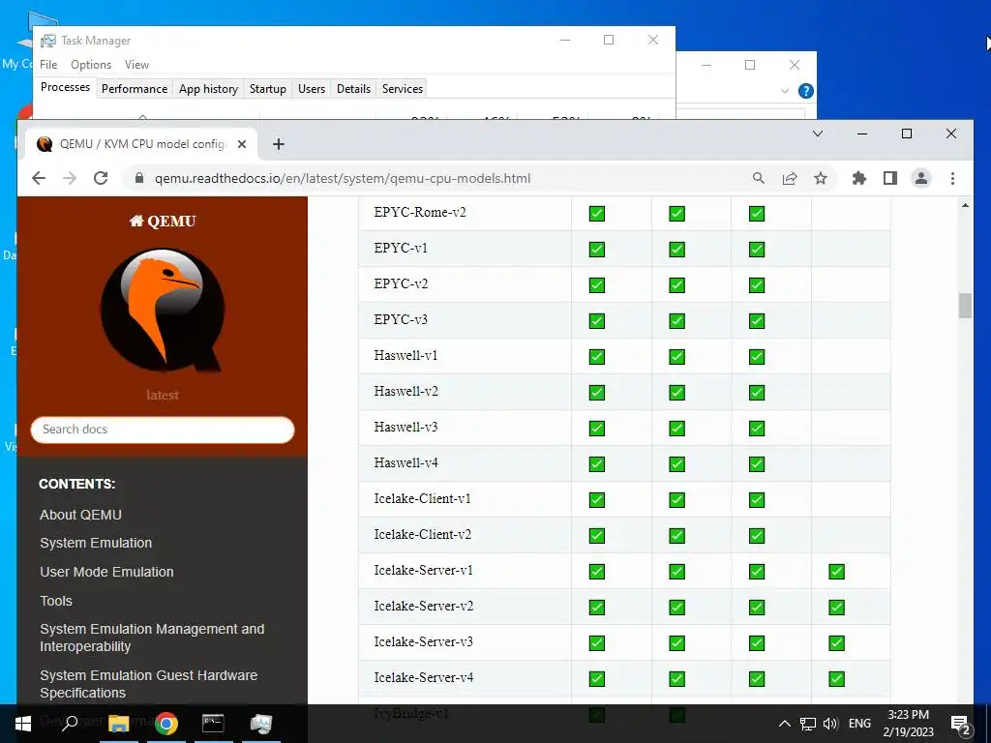Click the site padlock icon
Viewport: 991px width, 743px height.
[139, 178]
